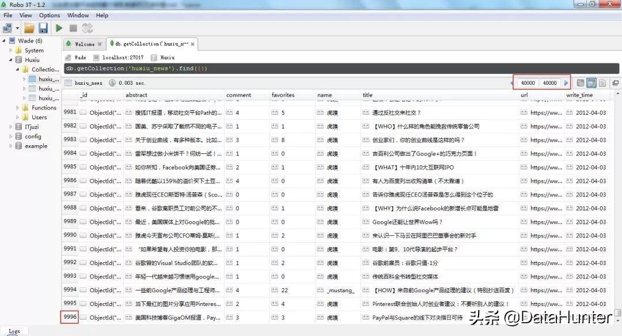Select the ITjuzi database icon
This screenshot has width=622, height=336.
point(18,127)
